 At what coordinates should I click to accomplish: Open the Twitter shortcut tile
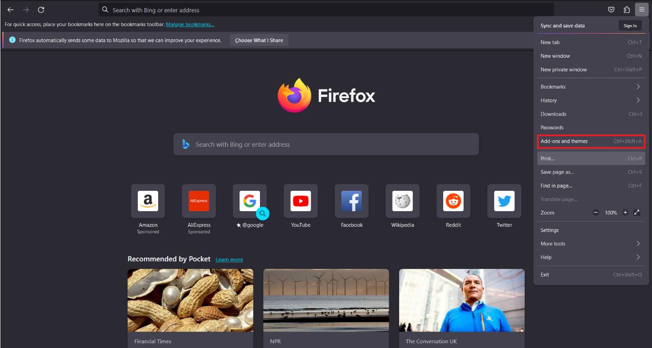(504, 201)
